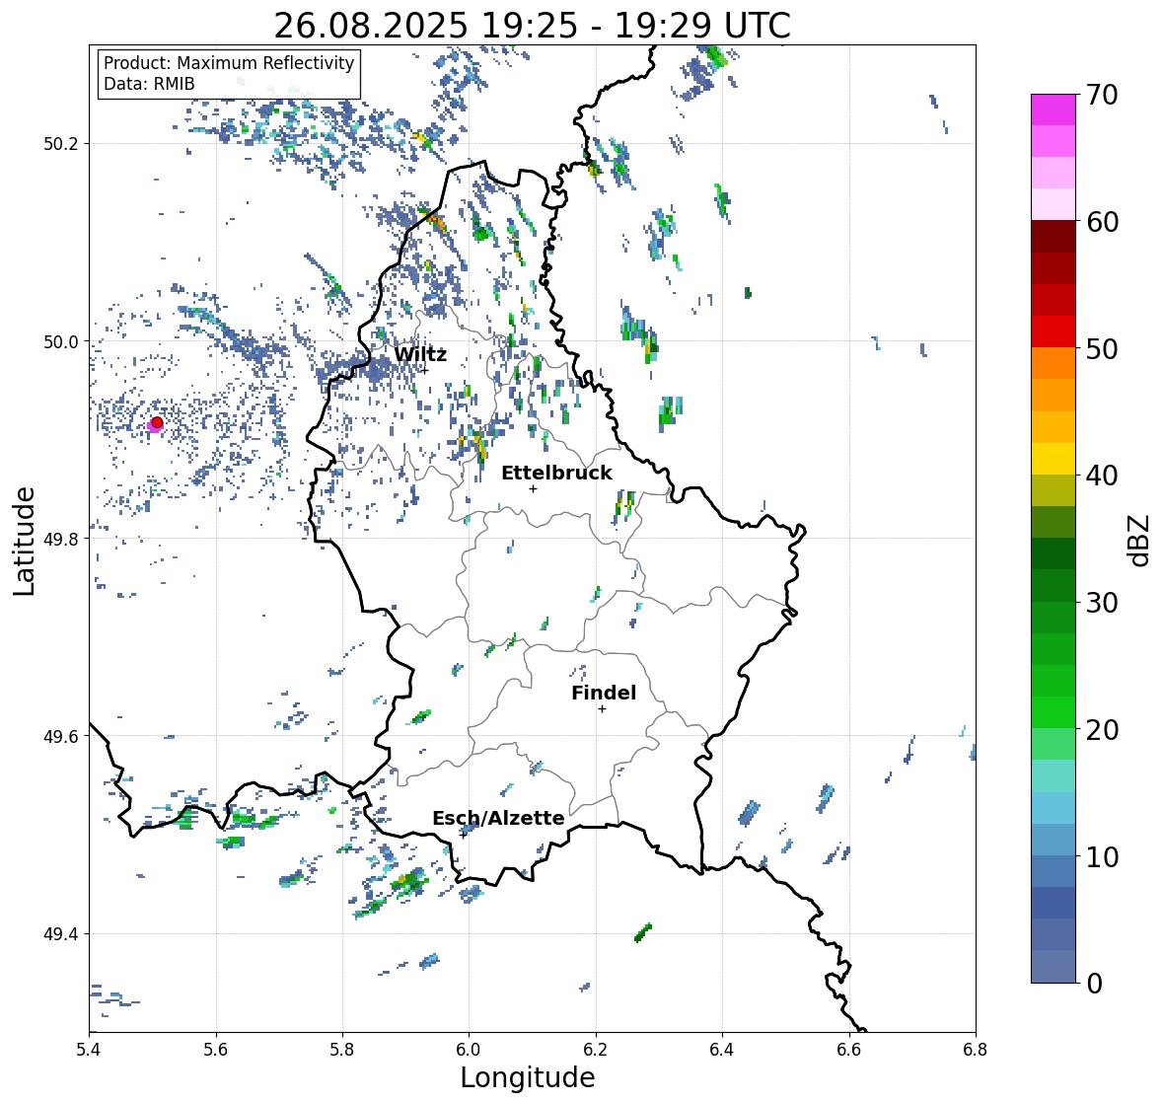This screenshot has width=1163, height=1102.
Task: Select the Wiltz city label
Action: pos(420,354)
